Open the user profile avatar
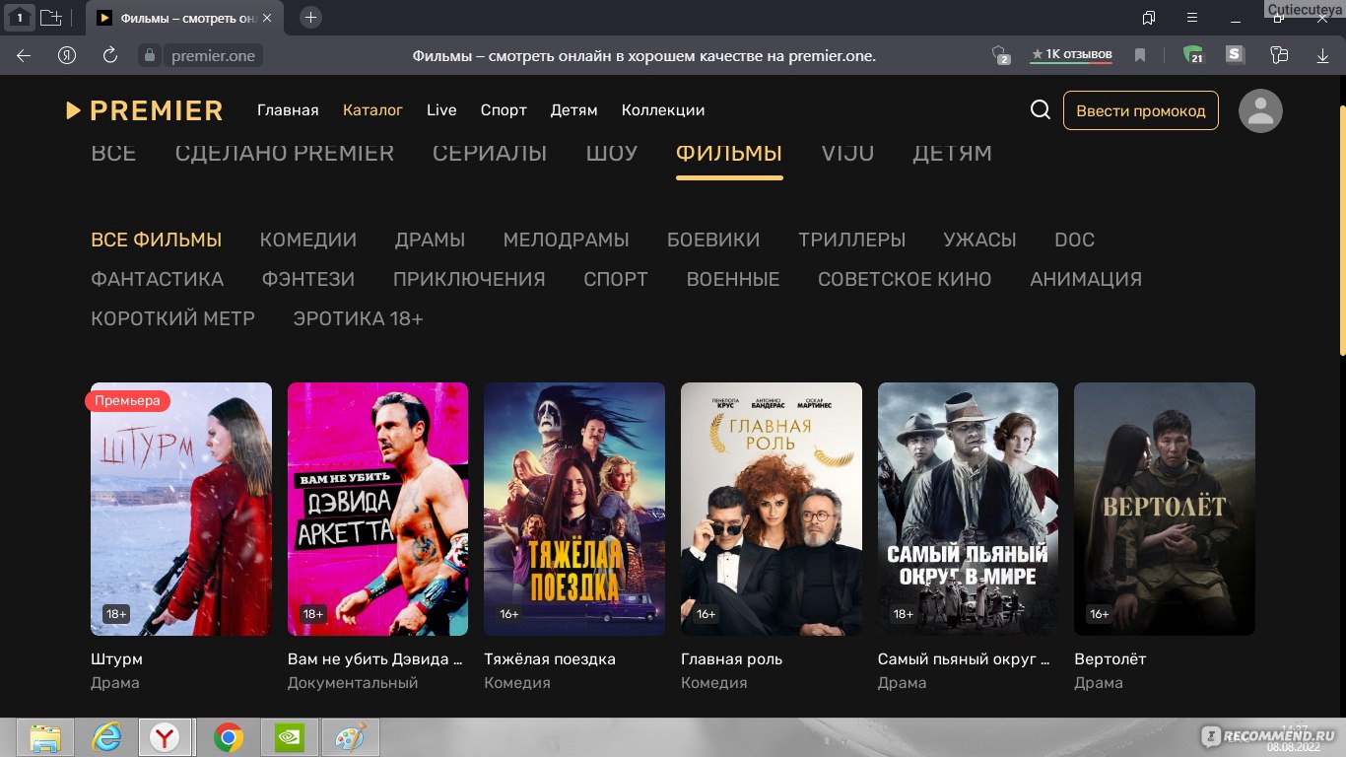 (1260, 110)
